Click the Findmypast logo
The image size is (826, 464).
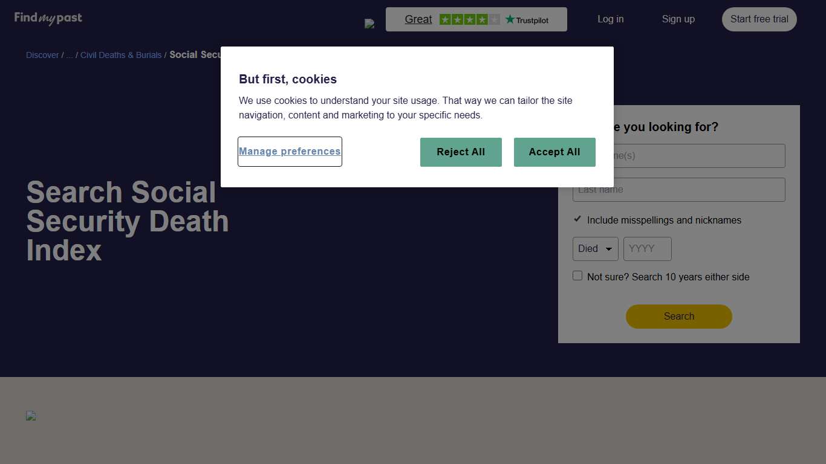(x=48, y=19)
